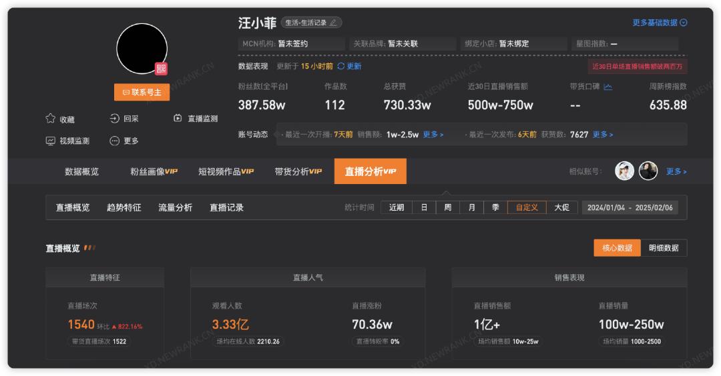
Task: Click the star 收藏 favorite icon
Action: pyautogui.click(x=51, y=119)
